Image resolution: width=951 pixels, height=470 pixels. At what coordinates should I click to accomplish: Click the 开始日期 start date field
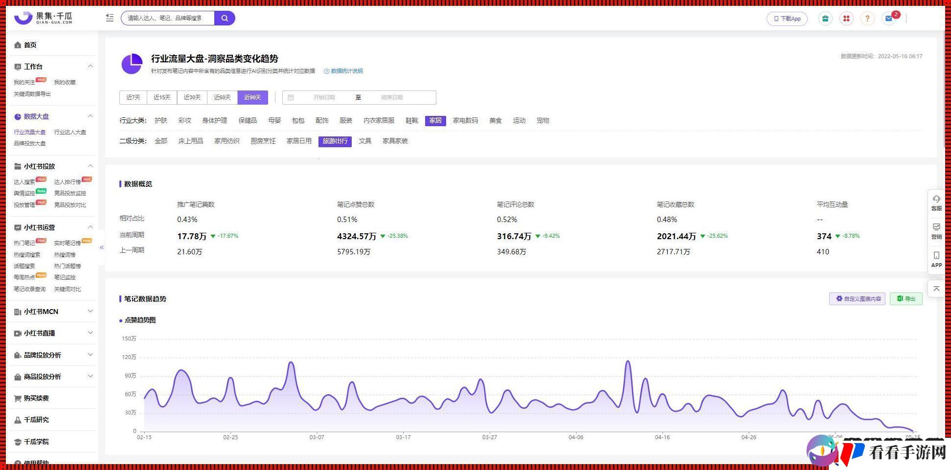324,97
